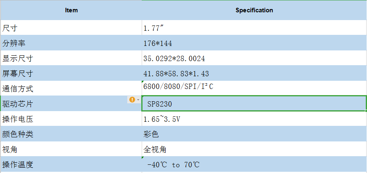
Task: Click the 分辨率 label cell
Action: 71,43
